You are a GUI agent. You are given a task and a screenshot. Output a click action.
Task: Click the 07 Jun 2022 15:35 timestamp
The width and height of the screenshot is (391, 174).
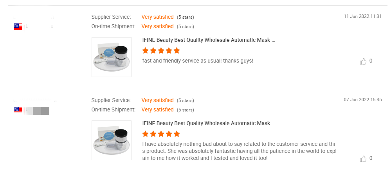tap(362, 100)
